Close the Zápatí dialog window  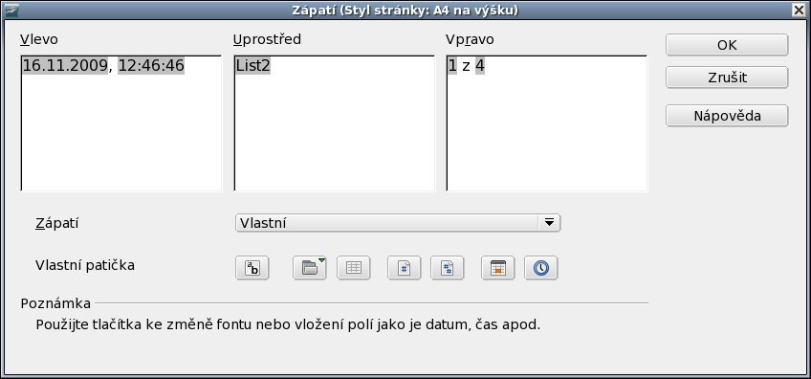[800, 10]
